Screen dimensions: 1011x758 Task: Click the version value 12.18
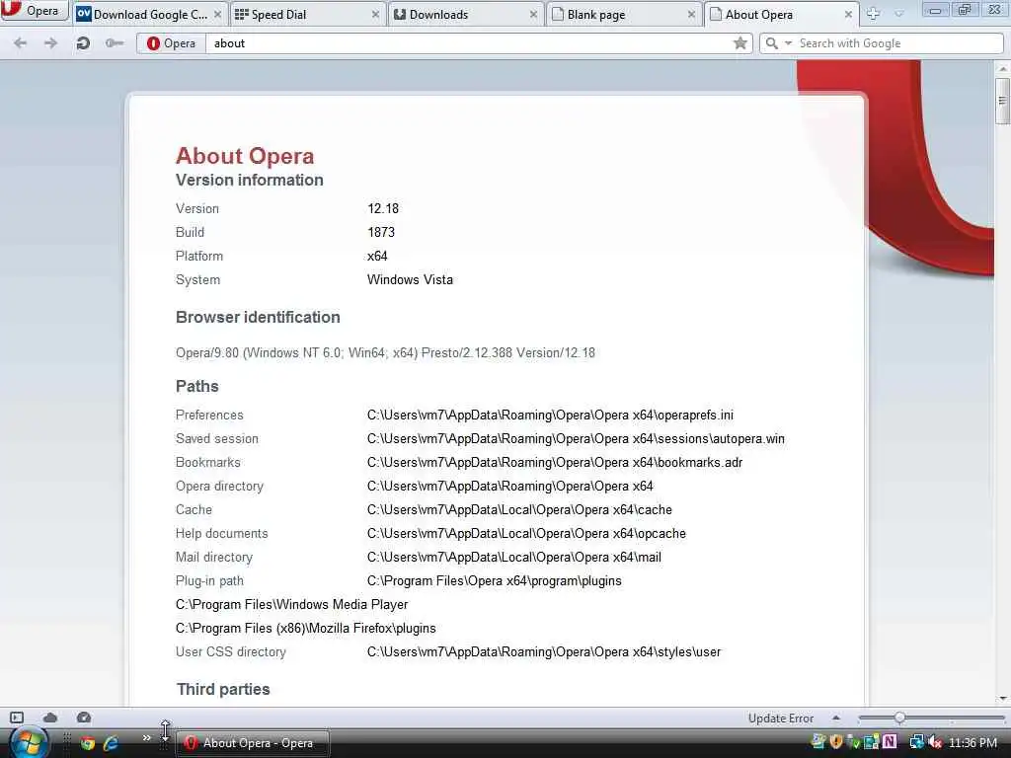coord(383,208)
